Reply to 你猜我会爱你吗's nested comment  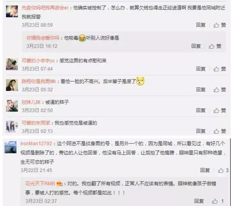tap(196, 46)
